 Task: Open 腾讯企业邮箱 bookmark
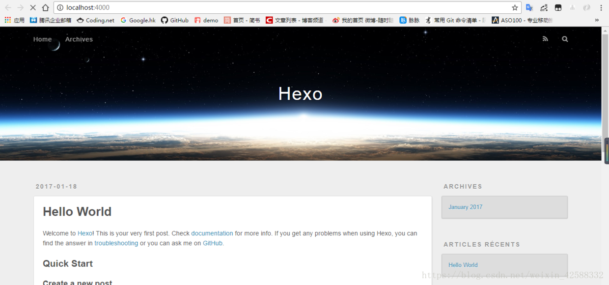tap(51, 20)
